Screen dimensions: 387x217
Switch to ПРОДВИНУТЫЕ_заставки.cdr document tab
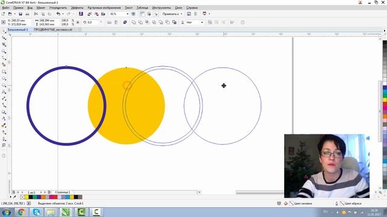(x=53, y=30)
